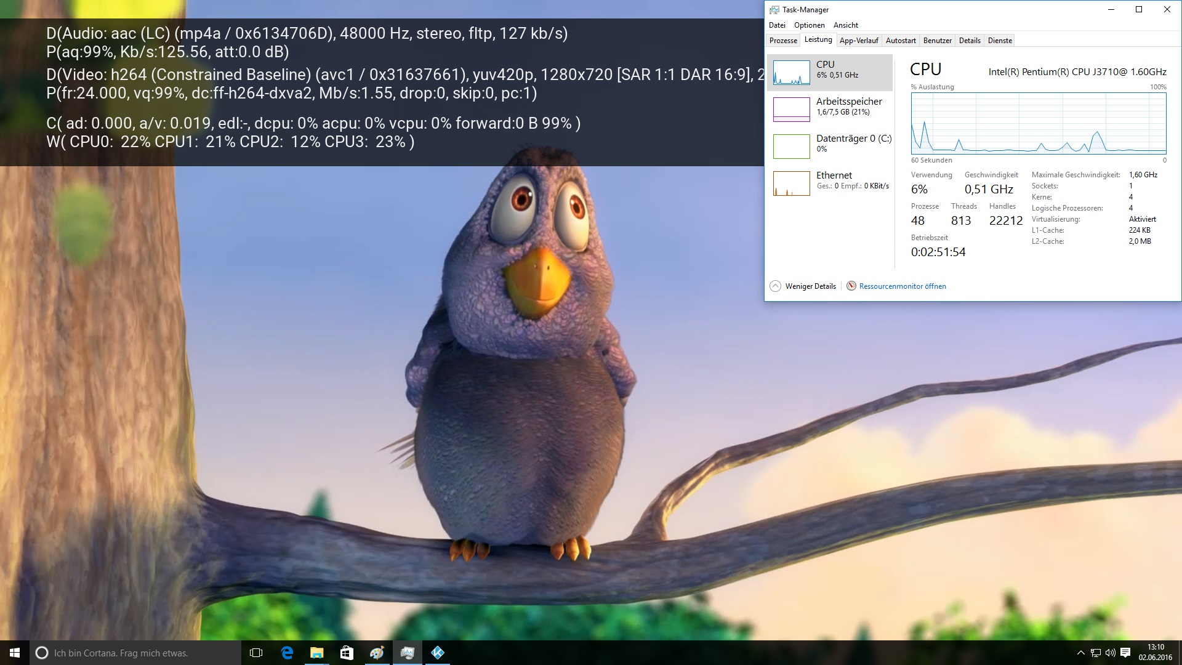Open the Windows Store taskbar icon
Screen dimensions: 1182x665
pos(347,653)
